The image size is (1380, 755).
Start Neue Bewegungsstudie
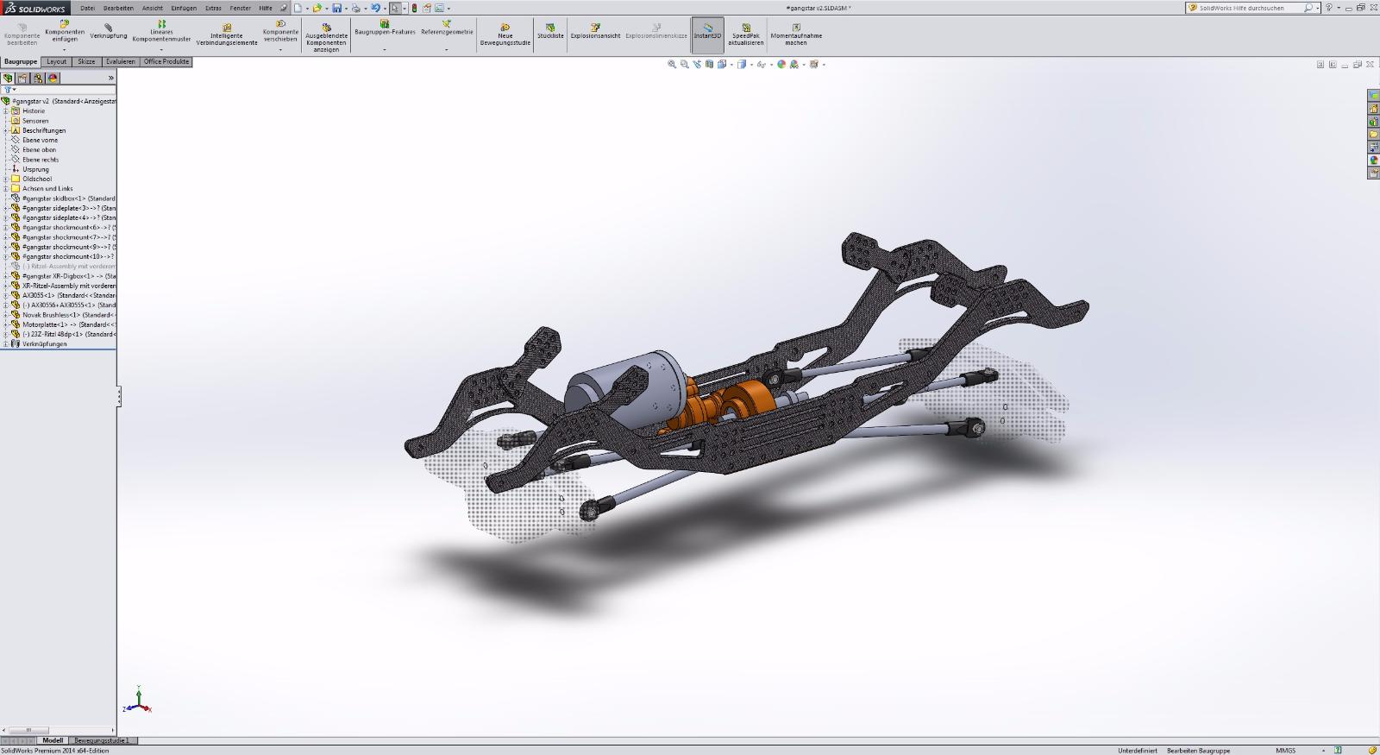tap(505, 35)
